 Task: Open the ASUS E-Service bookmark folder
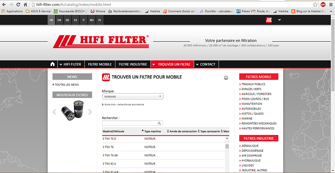pos(38,11)
